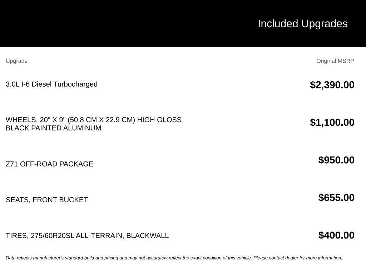Select the Upgrade column header
This screenshot has height=275, width=366.
click(16, 61)
